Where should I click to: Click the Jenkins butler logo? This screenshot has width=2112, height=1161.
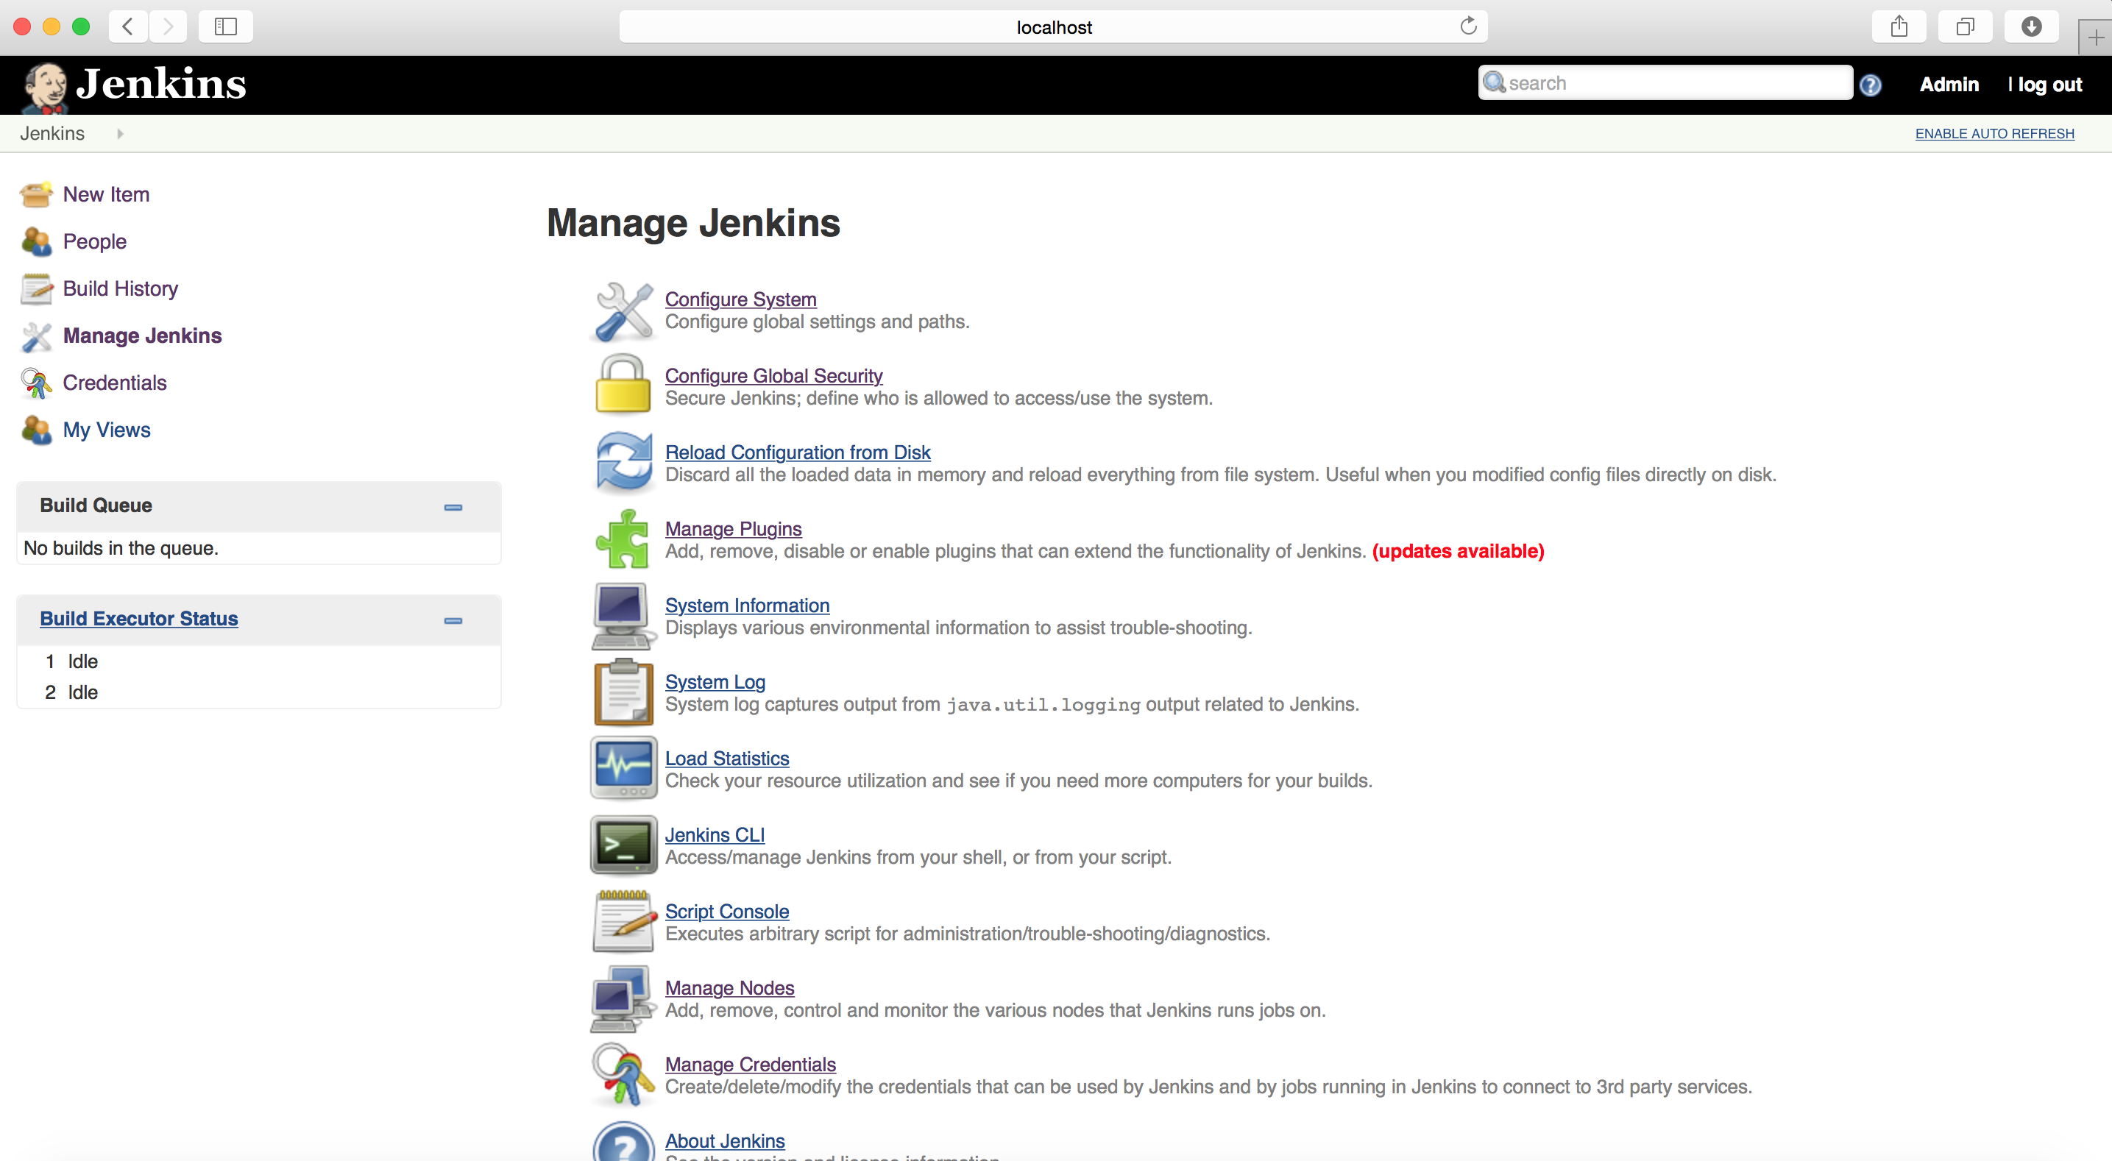44,88
